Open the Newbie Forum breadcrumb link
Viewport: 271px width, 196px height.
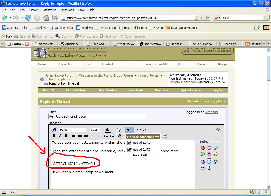pyautogui.click(x=148, y=76)
